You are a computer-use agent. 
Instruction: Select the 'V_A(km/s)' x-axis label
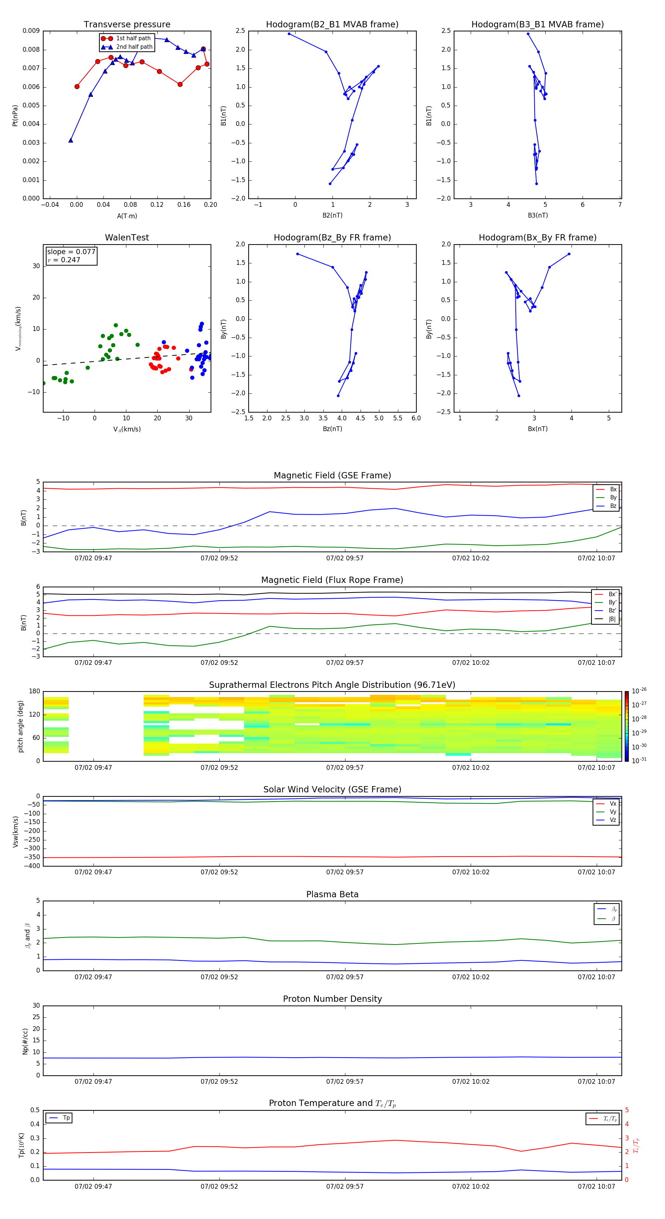point(127,429)
